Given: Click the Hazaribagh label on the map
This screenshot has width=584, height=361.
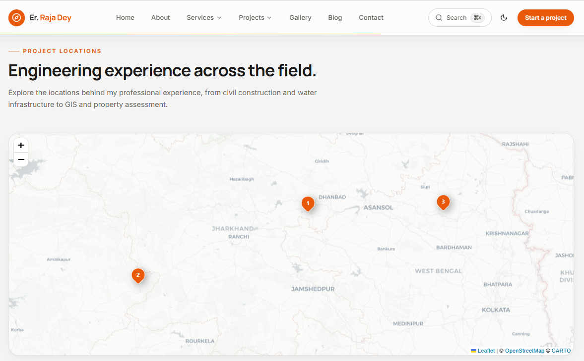Looking at the screenshot, I should (242, 179).
